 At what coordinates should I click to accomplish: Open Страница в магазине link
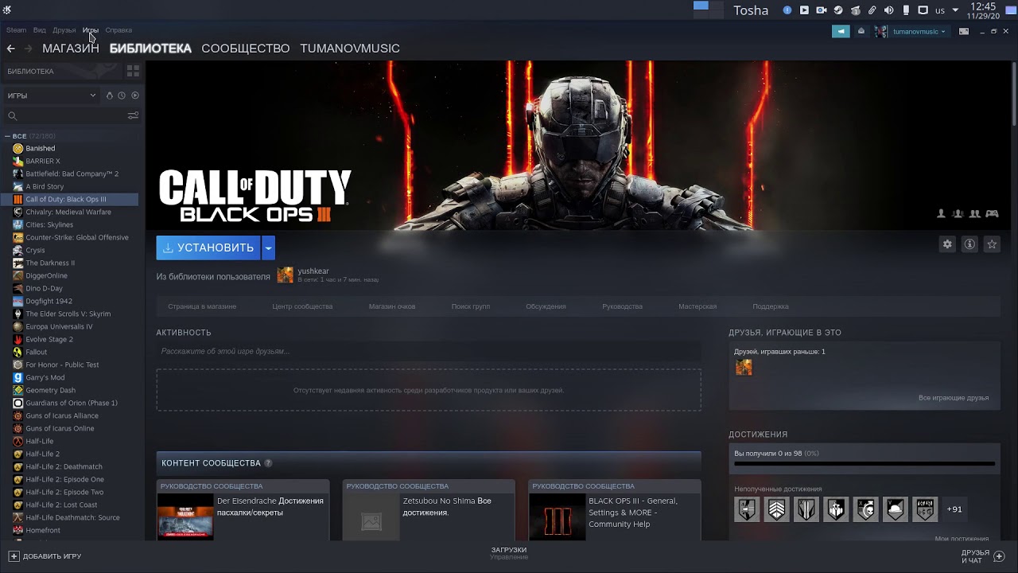202,306
